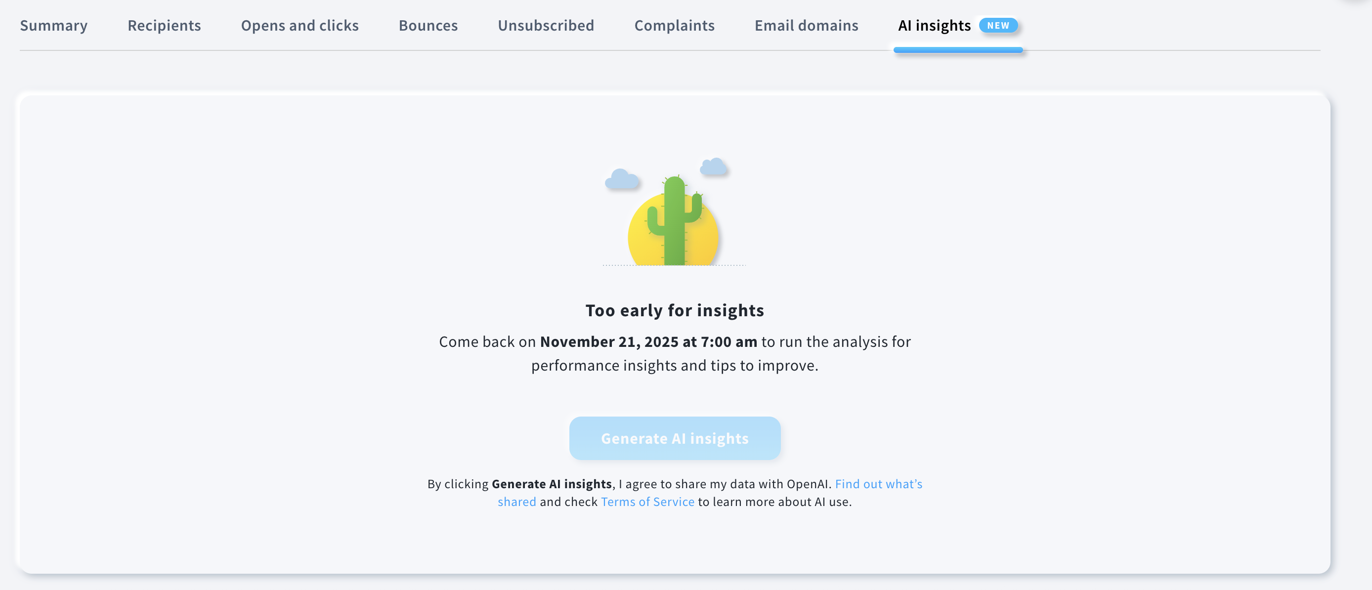Click the right cloud illustration
This screenshot has width=1372, height=590.
pyautogui.click(x=714, y=168)
